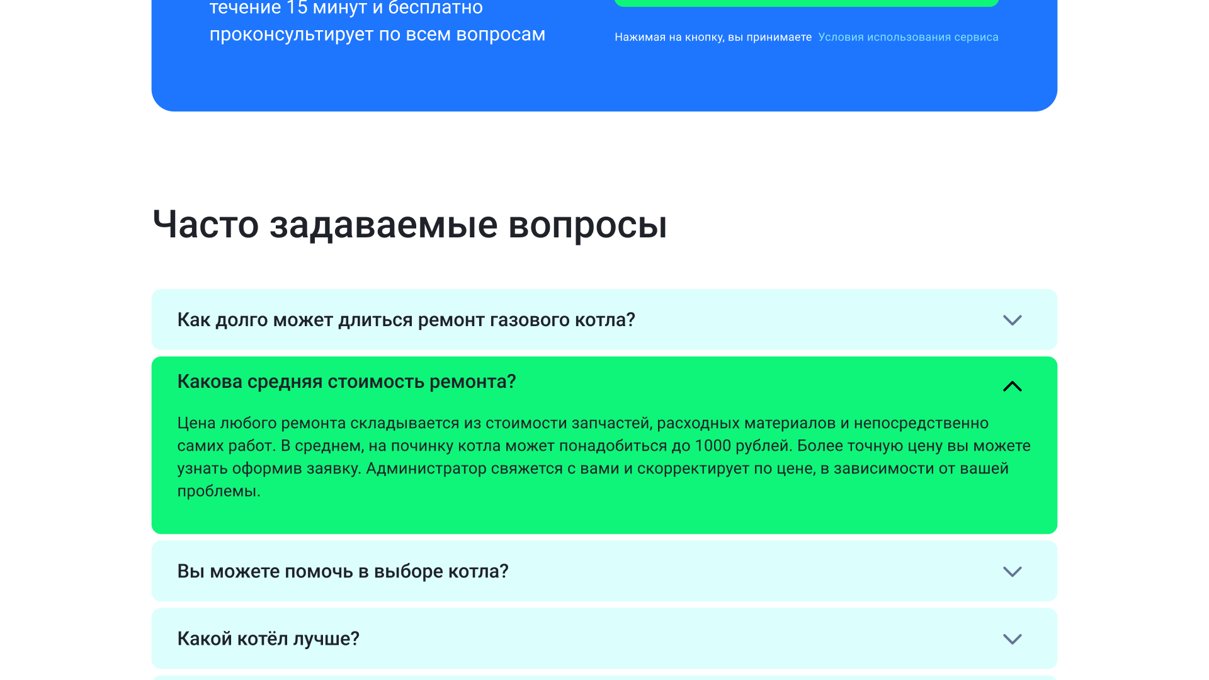
Task: Click the title 'Какова средняя стоимость ремонта?'
Action: click(346, 382)
